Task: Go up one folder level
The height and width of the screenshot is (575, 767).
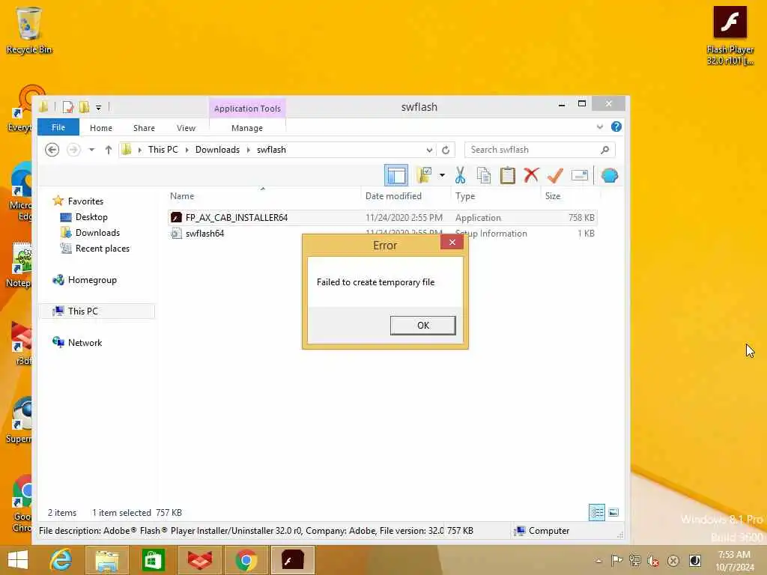Action: pyautogui.click(x=108, y=150)
